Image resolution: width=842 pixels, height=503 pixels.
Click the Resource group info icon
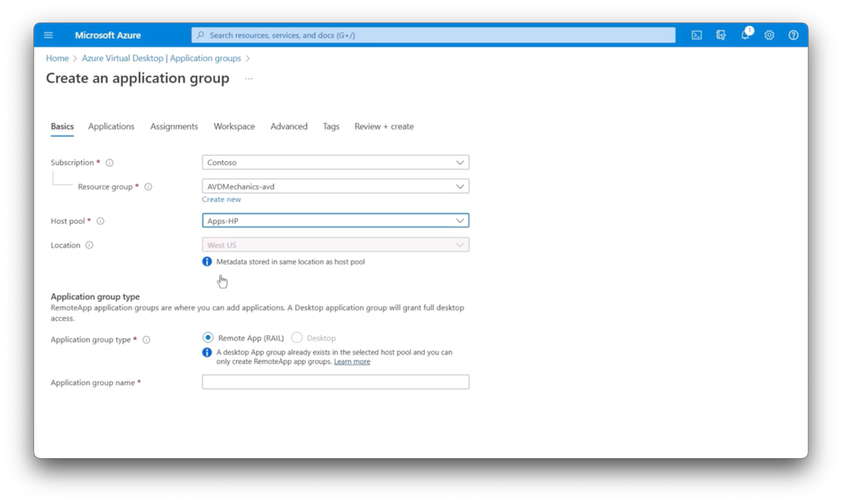[148, 187]
